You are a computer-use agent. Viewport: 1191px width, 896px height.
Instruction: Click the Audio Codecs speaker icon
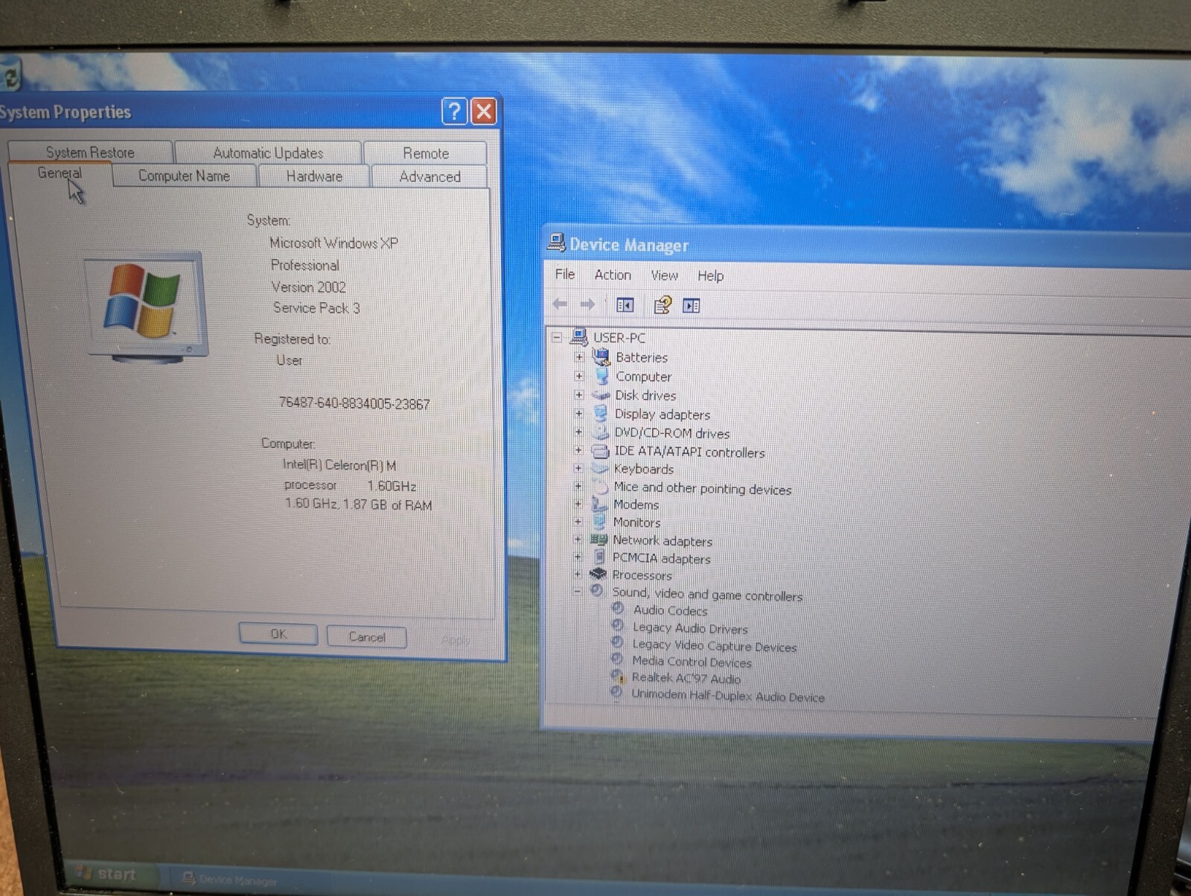618,608
